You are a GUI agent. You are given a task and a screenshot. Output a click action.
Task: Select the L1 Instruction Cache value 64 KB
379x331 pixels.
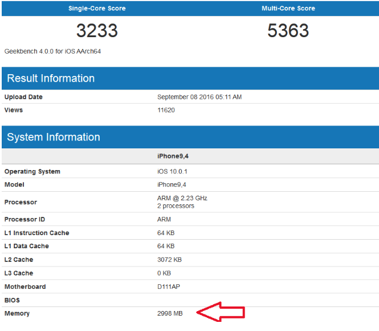point(166,233)
